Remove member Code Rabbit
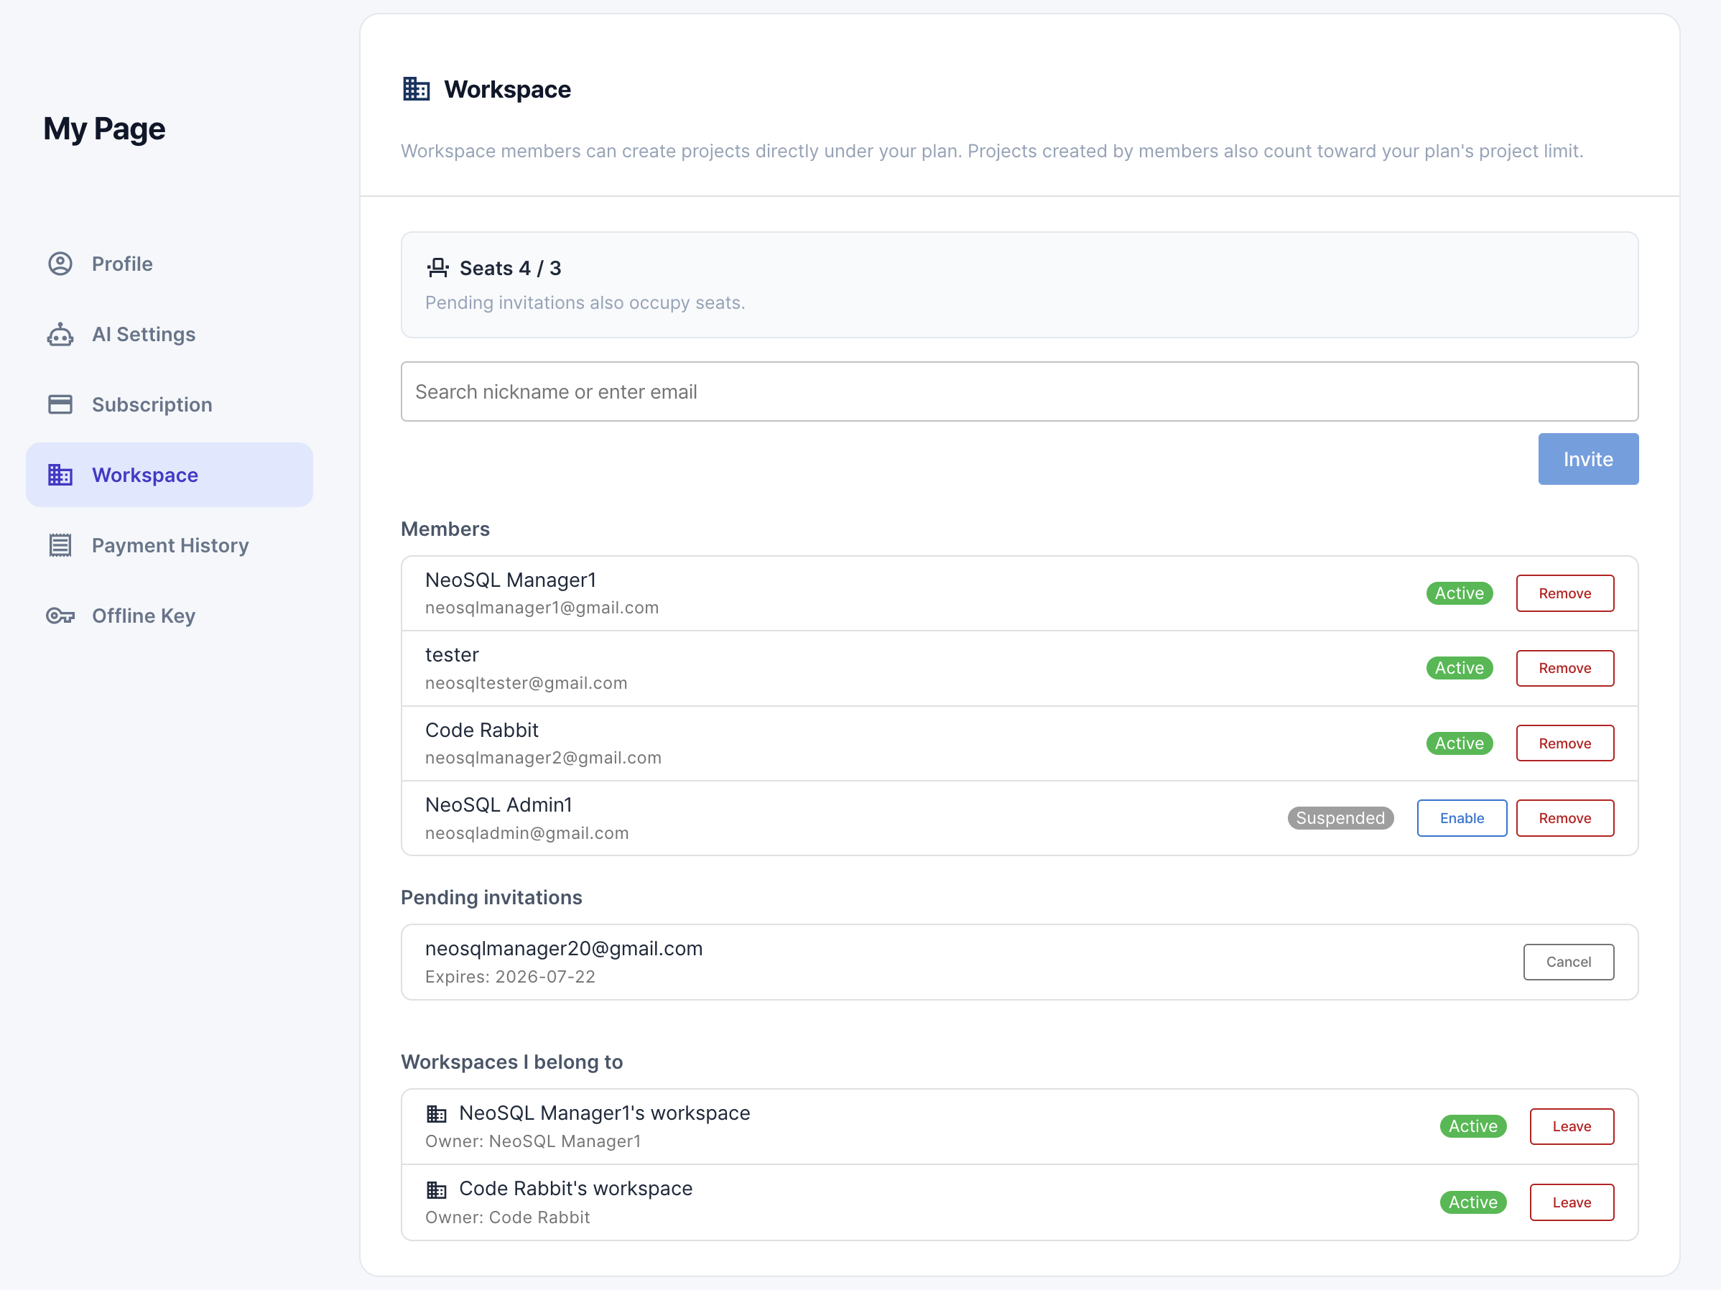This screenshot has width=1721, height=1290. [1564, 744]
